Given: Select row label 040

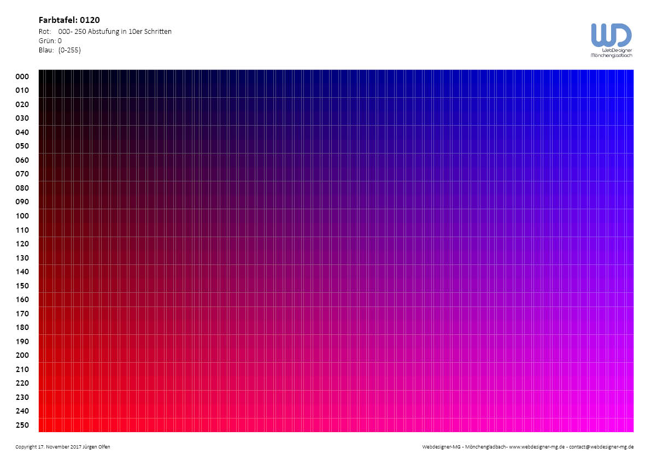Looking at the screenshot, I should coord(22,132).
